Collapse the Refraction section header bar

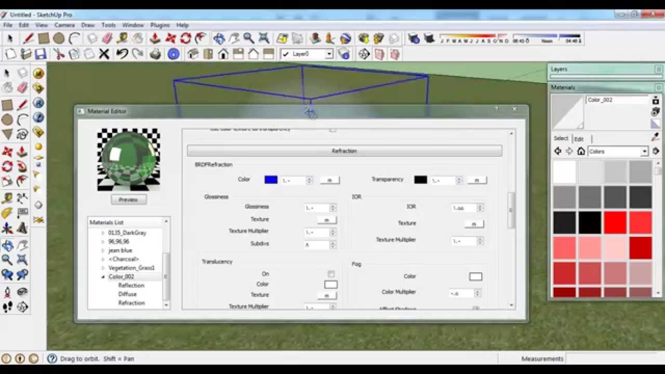tap(344, 151)
